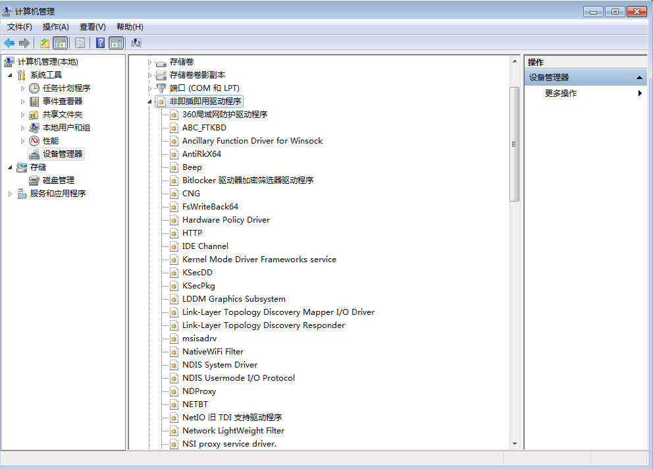Click the System Tools (系统工具) icon

(x=22, y=75)
